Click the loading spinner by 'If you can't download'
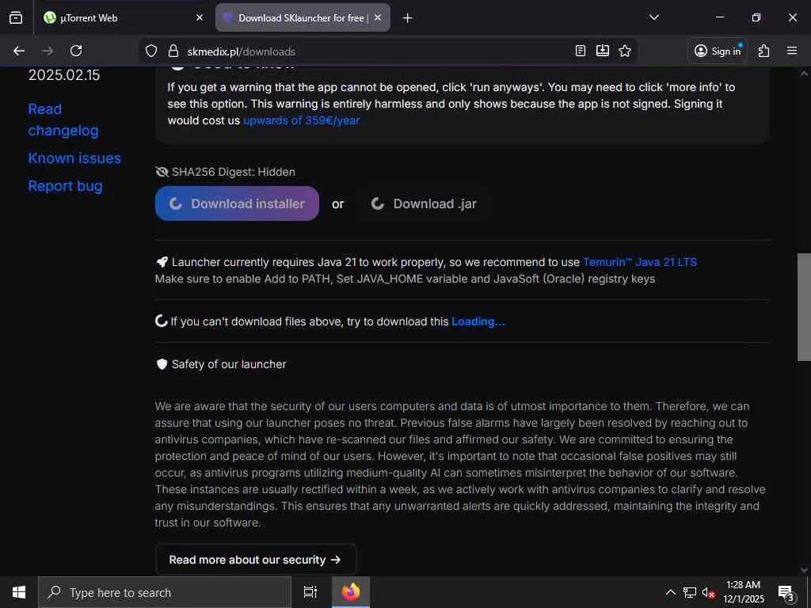Screen dimensions: 811x608 [x=162, y=321]
